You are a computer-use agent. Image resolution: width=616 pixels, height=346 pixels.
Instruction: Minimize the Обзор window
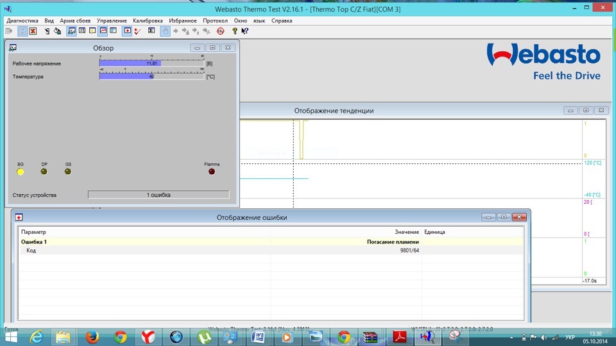197,48
